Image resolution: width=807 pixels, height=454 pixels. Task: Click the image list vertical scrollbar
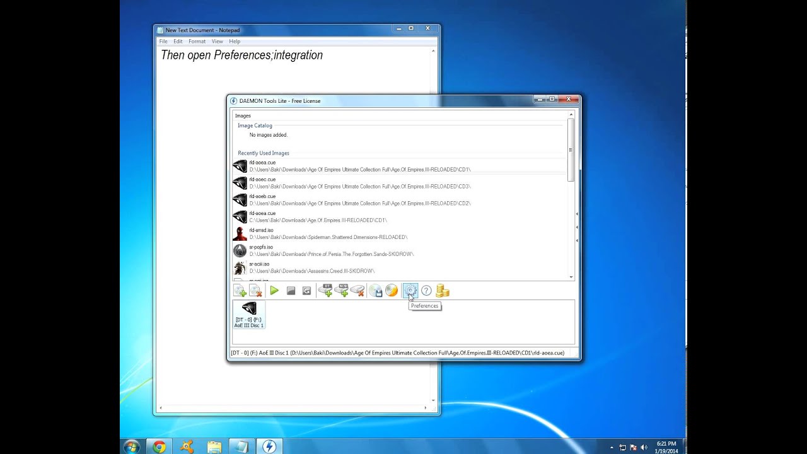tap(571, 150)
